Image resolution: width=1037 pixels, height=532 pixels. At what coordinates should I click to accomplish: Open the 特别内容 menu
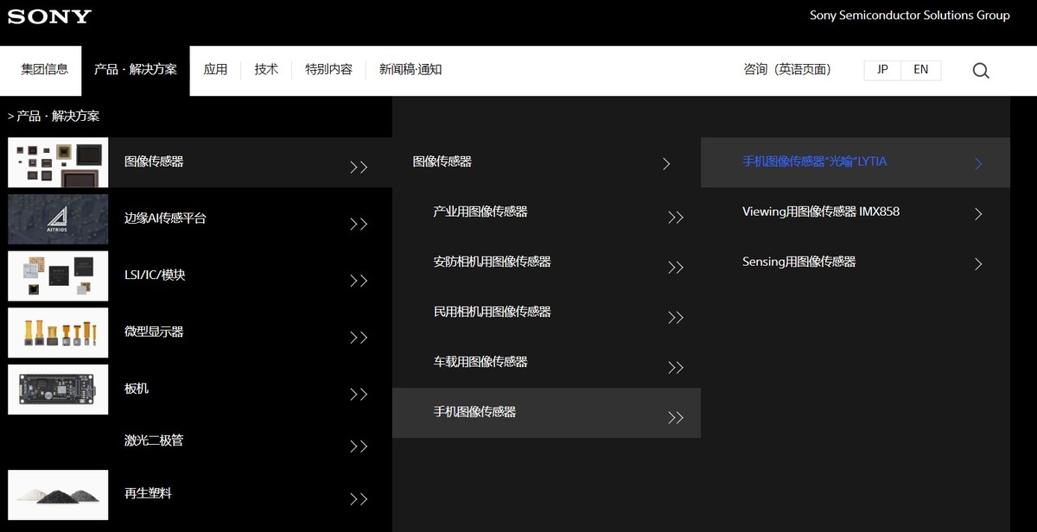(328, 69)
